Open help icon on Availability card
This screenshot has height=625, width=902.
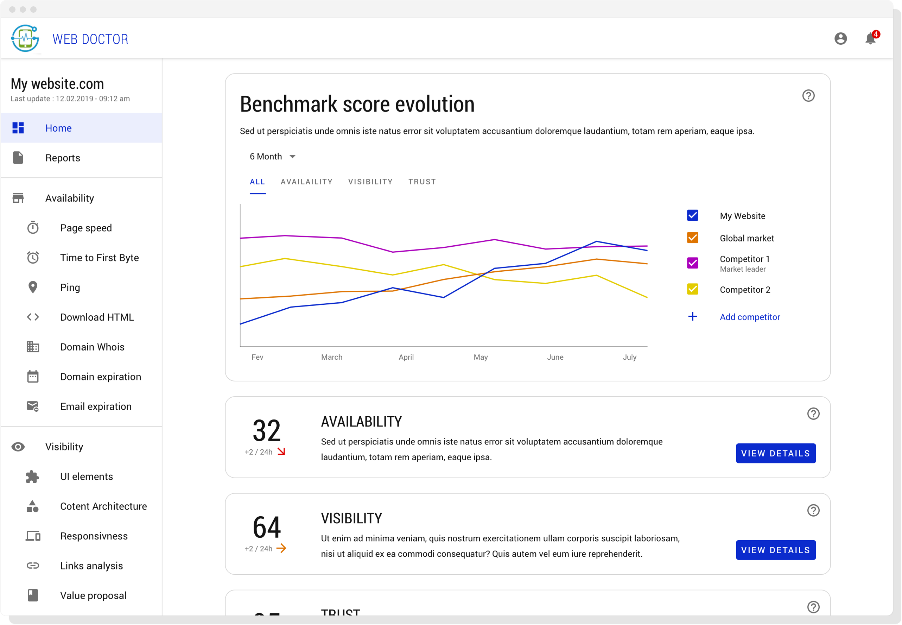click(813, 413)
